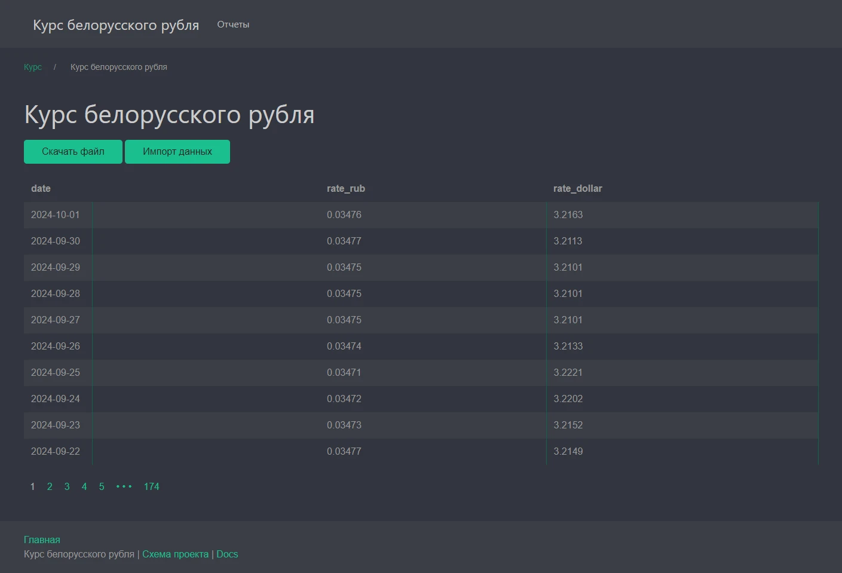Go to page 5 of the table
This screenshot has width=842, height=573.
click(102, 486)
